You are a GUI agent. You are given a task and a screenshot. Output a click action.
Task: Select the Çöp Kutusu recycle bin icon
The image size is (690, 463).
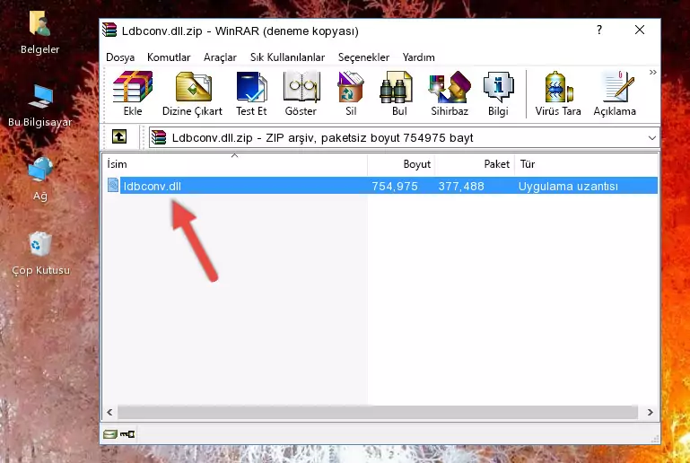point(40,254)
